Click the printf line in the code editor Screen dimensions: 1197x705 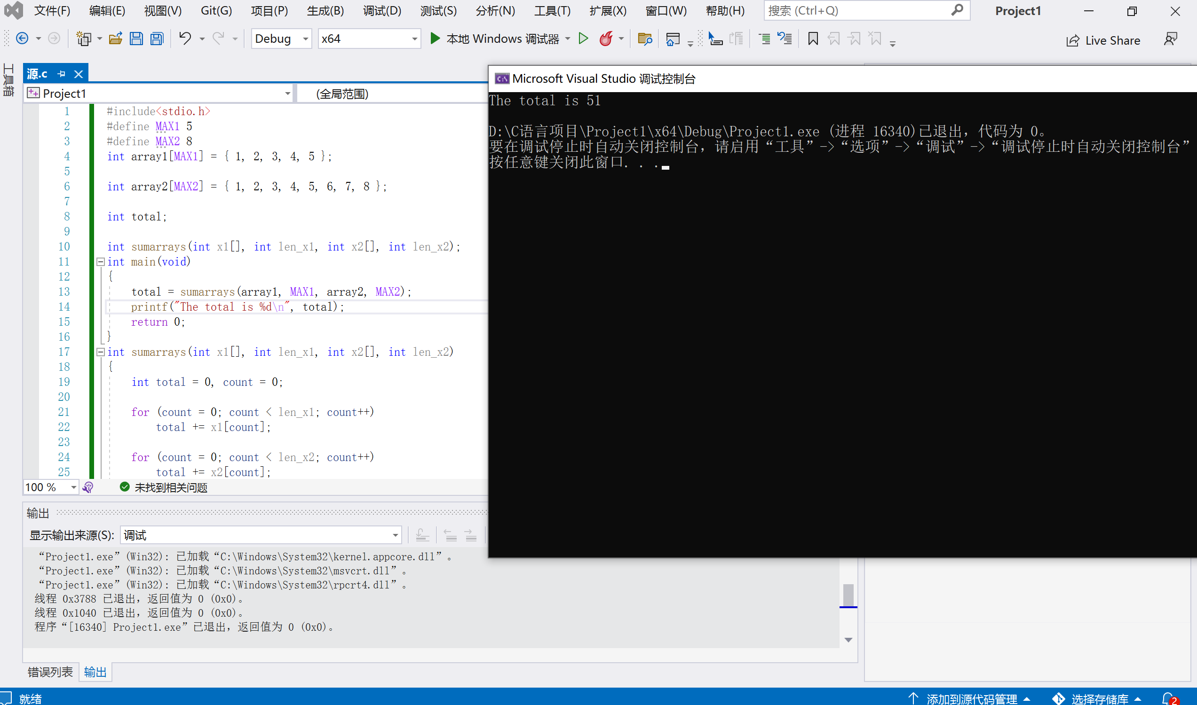238,307
